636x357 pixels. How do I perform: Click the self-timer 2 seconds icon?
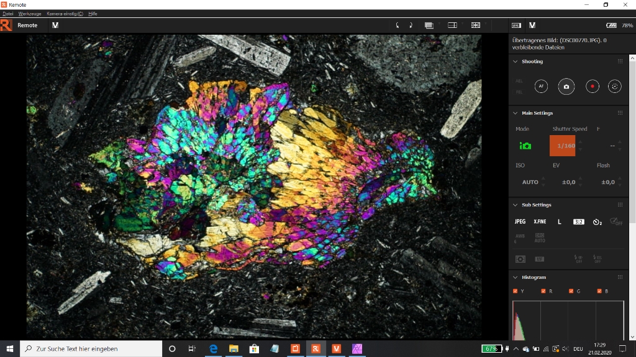(597, 222)
